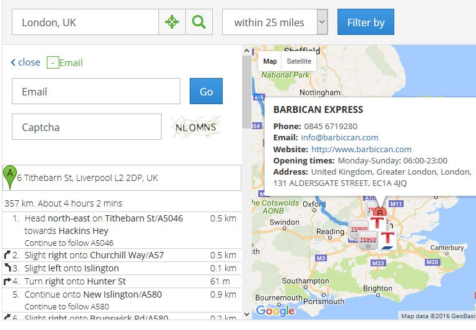Click the green magnifier search icon
The width and height of the screenshot is (476, 330).
coord(199,22)
